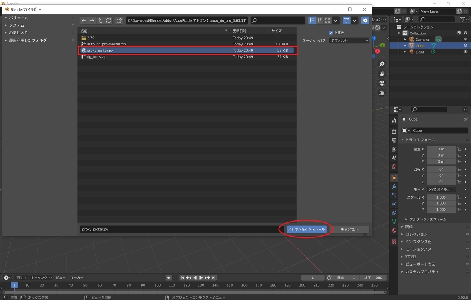This screenshot has height=300, width=471.
Task: Hide Light with its eye icon
Action: coord(466,52)
